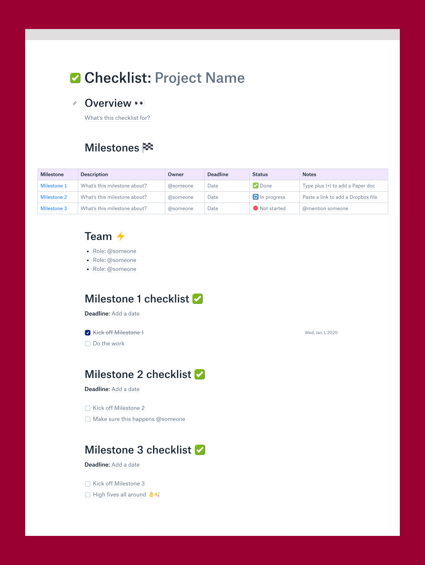Check the Do the work task

pos(88,343)
